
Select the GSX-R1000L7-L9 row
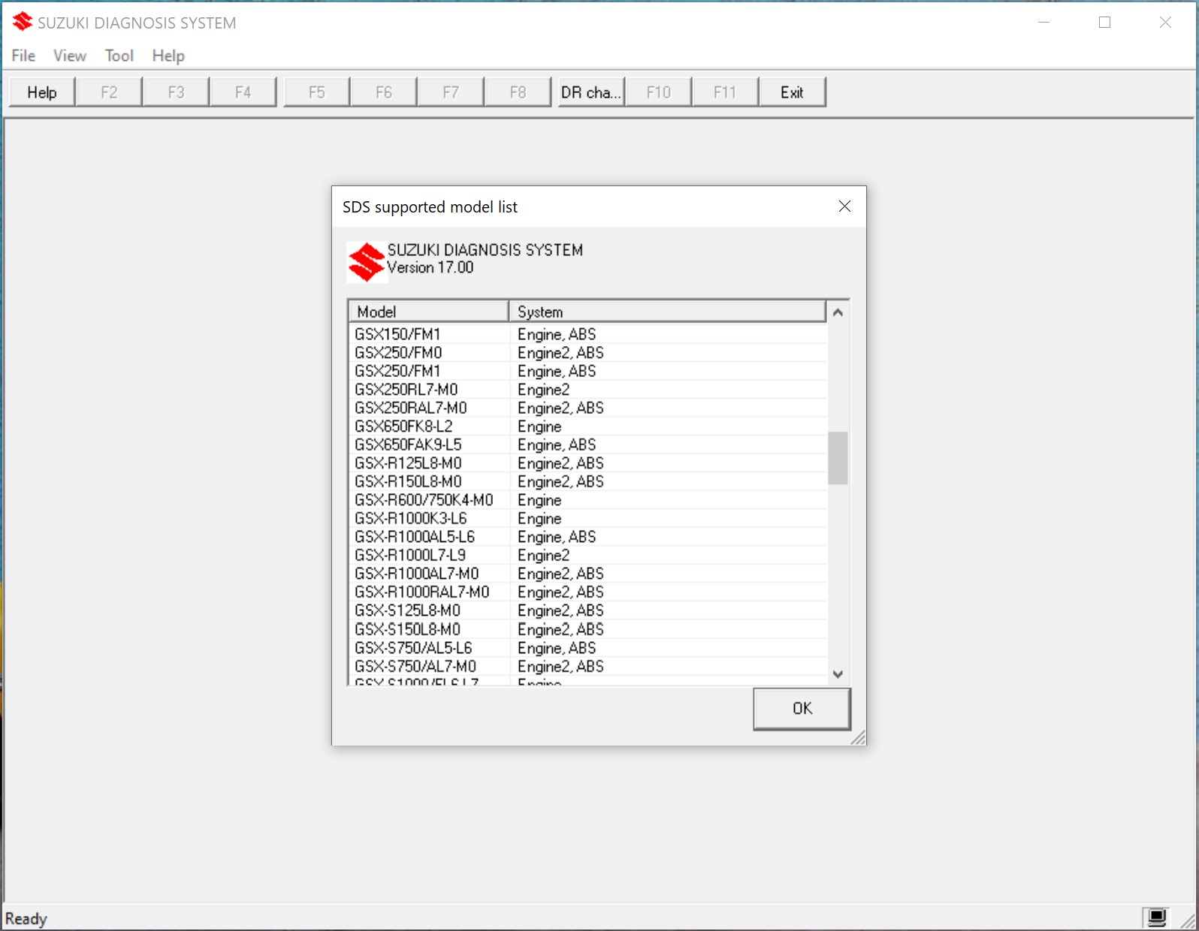588,556
